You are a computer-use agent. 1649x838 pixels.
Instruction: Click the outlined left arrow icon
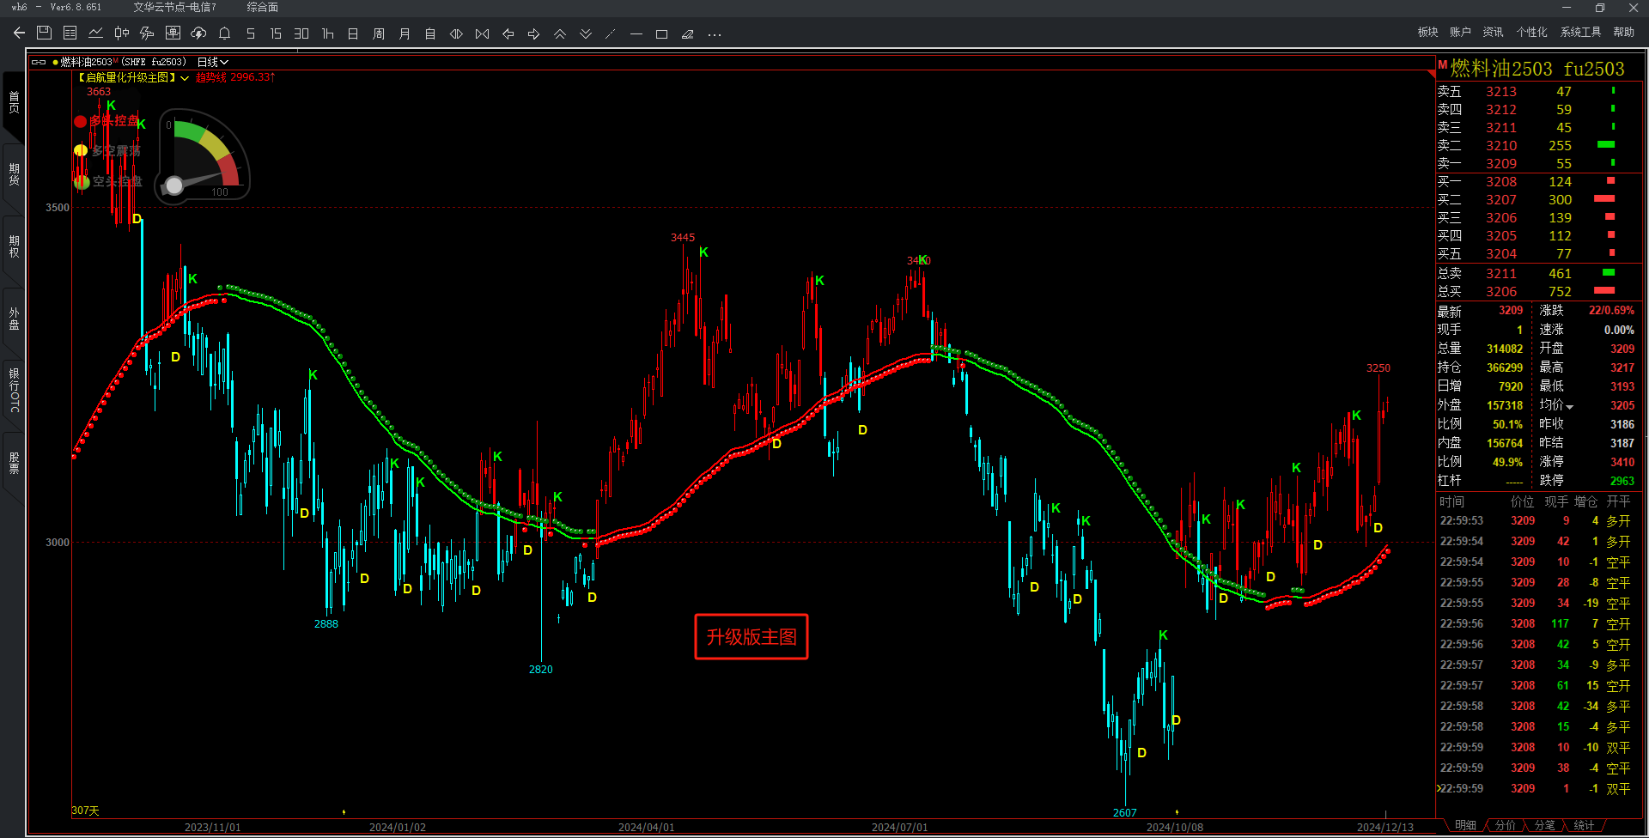(508, 33)
